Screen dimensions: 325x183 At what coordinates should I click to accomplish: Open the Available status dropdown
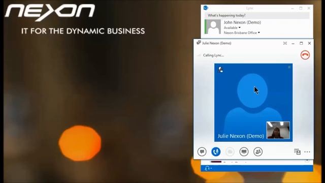[232, 27]
